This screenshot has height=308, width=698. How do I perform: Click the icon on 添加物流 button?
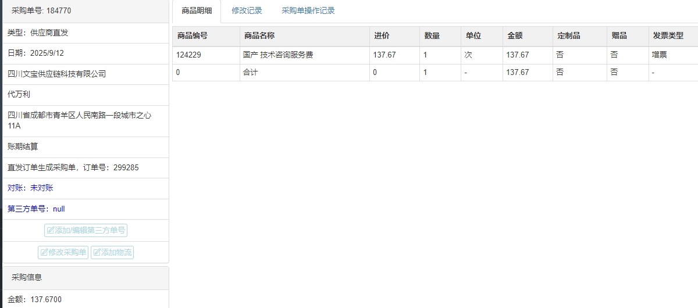pyautogui.click(x=97, y=252)
